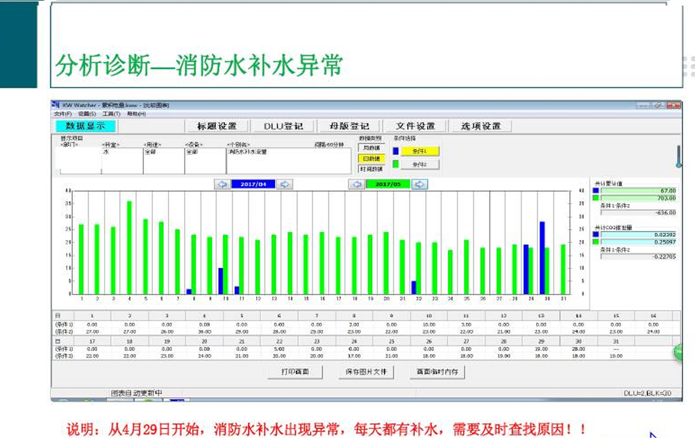Click the 画面临时内存 button
The height and width of the screenshot is (444, 695).
coord(437,372)
